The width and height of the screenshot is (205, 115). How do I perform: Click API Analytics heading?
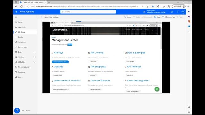pos(134,67)
